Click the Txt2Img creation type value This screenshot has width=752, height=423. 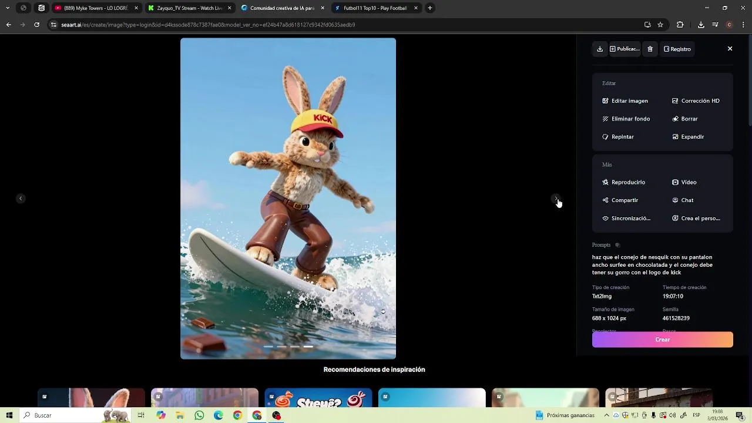tap(602, 297)
